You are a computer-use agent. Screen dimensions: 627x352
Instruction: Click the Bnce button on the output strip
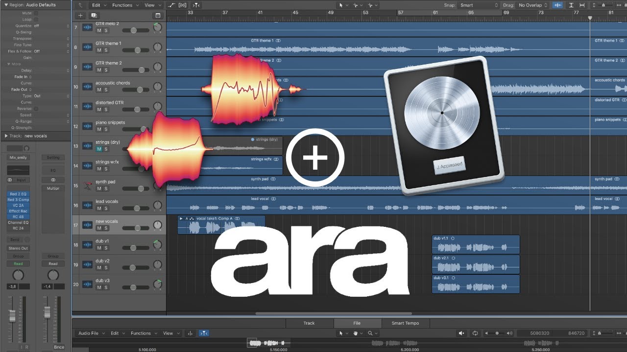(59, 347)
